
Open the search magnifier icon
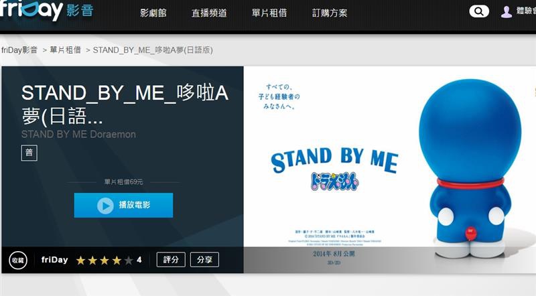[x=479, y=11]
